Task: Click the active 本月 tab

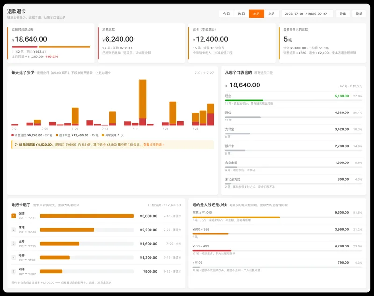Action: 256,14
